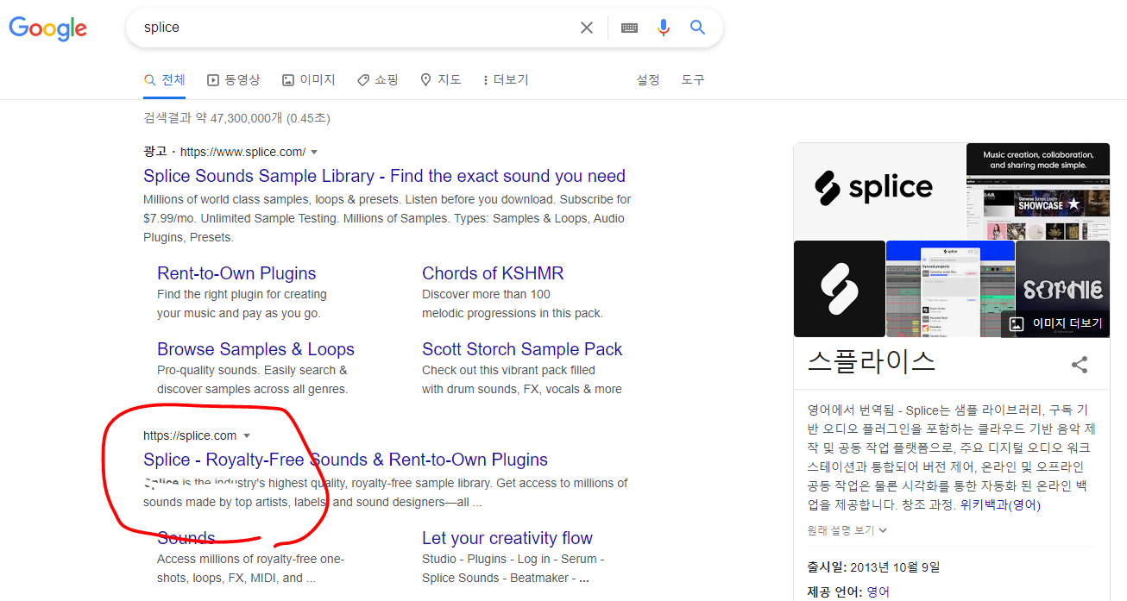
Task: Open Rent-to-Own Plugins link
Action: [236, 273]
